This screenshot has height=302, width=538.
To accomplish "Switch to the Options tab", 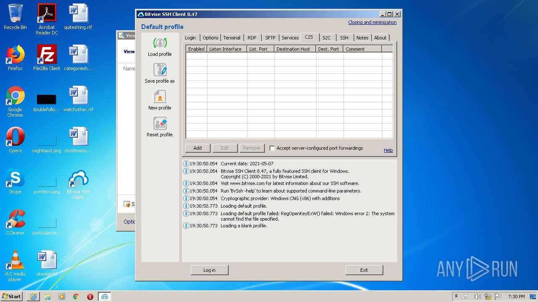I will [x=211, y=38].
